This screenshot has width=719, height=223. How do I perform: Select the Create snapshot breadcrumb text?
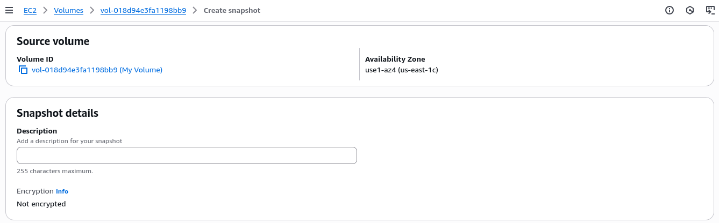coord(232,10)
